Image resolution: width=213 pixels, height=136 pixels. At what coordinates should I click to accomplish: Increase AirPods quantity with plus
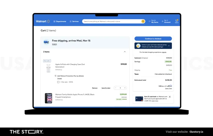coord(125,88)
